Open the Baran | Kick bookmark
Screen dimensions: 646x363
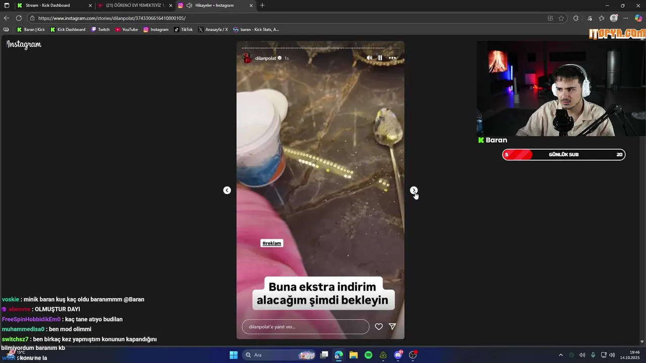tap(31, 29)
